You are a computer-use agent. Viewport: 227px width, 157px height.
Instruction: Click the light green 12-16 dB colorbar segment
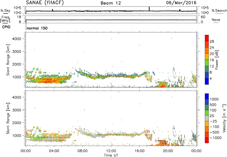click(x=207, y=63)
